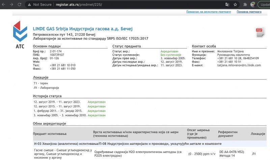The height and width of the screenshot is (160, 270).
Task: Click the tatjana.milovanov email address
Action: coord(239,65)
